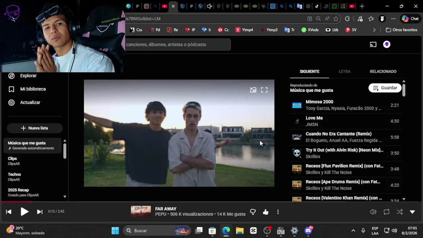This screenshot has width=423, height=238.
Task: Open the account avatar menu
Action: 387,44
